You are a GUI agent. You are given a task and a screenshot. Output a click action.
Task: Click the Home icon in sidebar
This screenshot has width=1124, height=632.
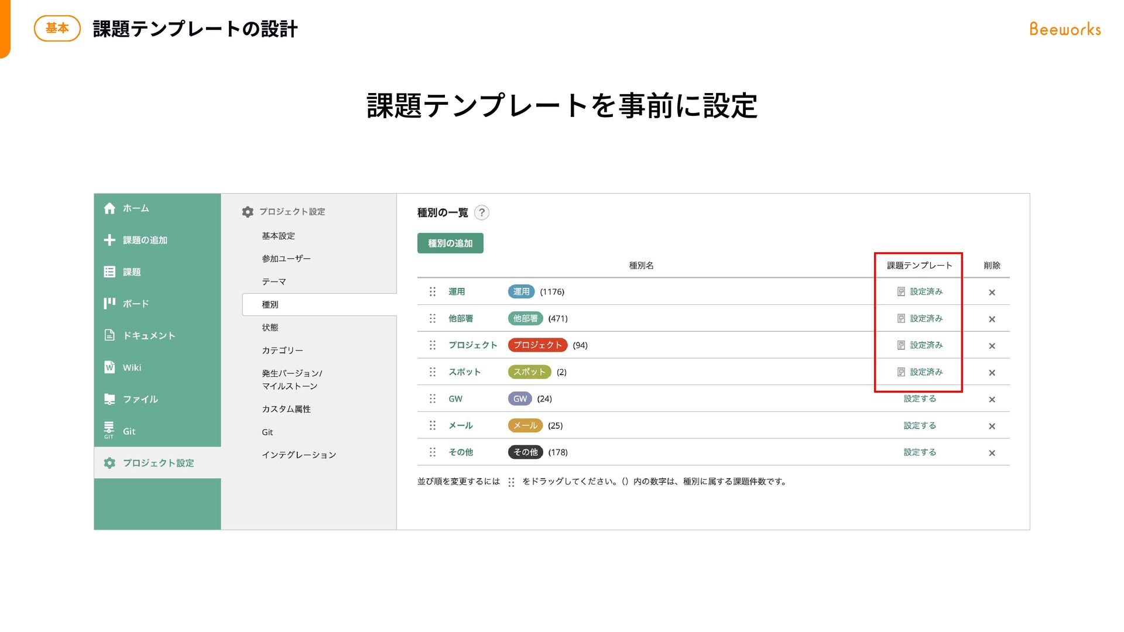109,208
